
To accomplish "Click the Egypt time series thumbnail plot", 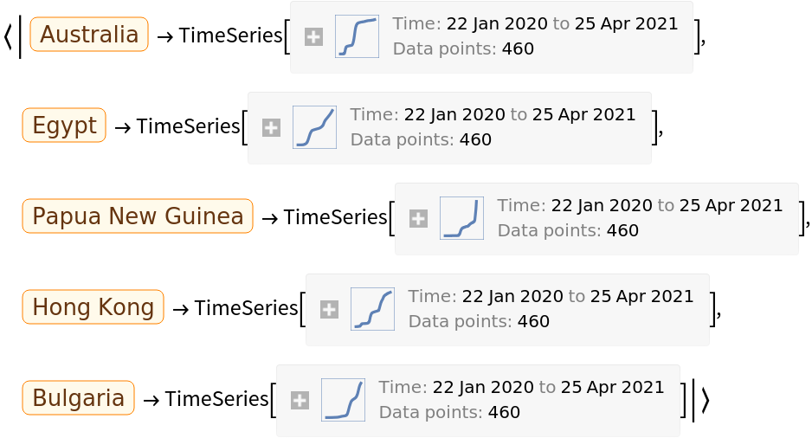I will [x=314, y=128].
